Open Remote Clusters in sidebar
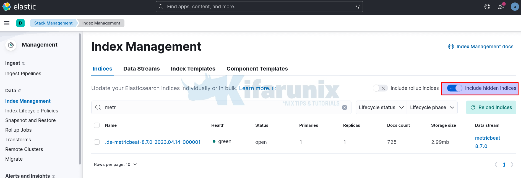 (x=24, y=149)
